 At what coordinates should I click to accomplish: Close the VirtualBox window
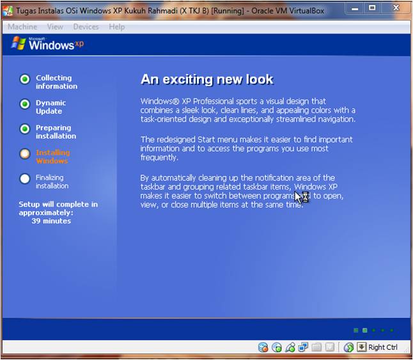pyautogui.click(x=396, y=9)
